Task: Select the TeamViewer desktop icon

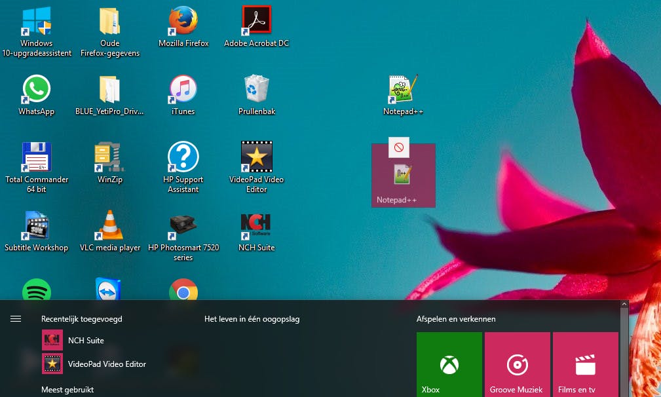Action: (x=109, y=289)
